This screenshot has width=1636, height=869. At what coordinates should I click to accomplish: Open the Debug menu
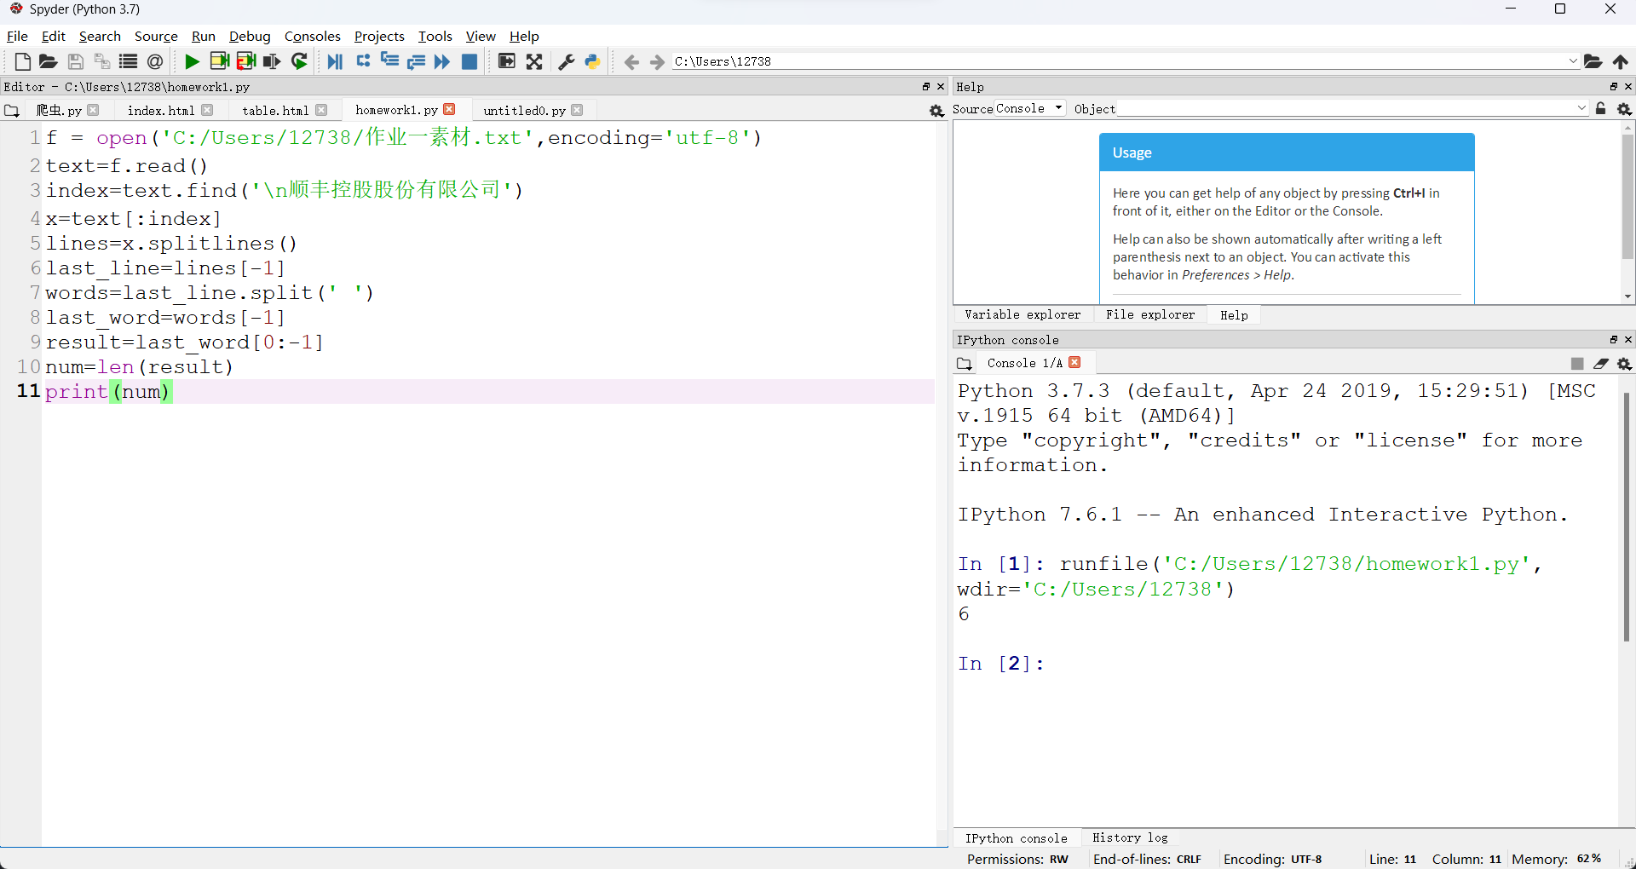click(x=250, y=36)
